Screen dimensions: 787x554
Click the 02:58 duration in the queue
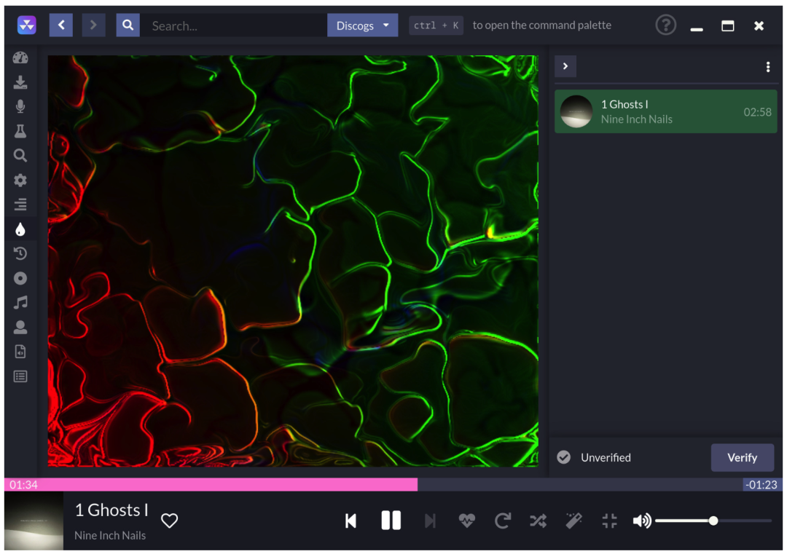pyautogui.click(x=757, y=112)
